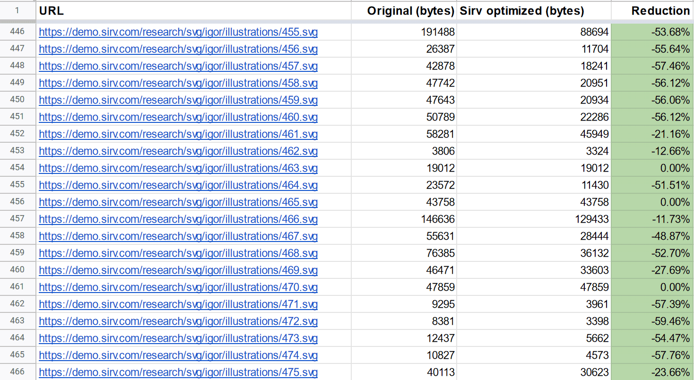The height and width of the screenshot is (380, 694).
Task: Select optimized size cell 28444
Action: pos(534,236)
